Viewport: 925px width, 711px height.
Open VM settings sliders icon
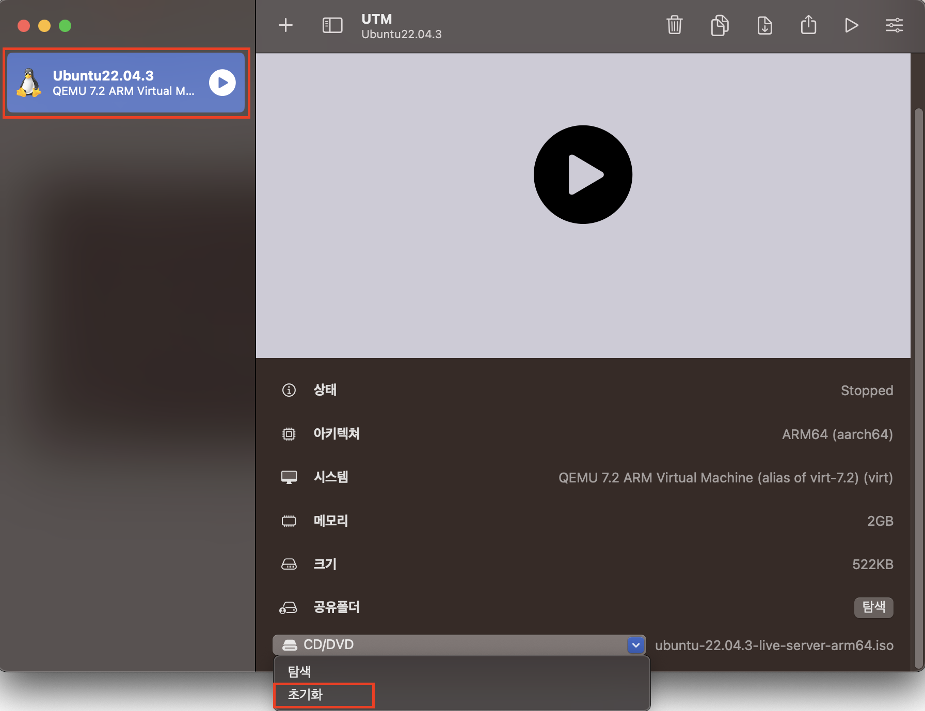click(894, 25)
